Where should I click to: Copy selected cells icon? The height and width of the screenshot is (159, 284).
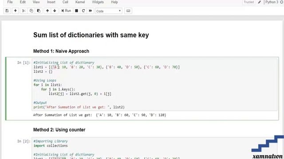[32, 11]
